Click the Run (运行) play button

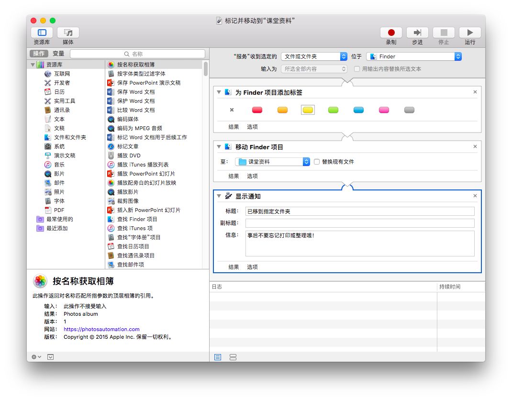point(469,33)
